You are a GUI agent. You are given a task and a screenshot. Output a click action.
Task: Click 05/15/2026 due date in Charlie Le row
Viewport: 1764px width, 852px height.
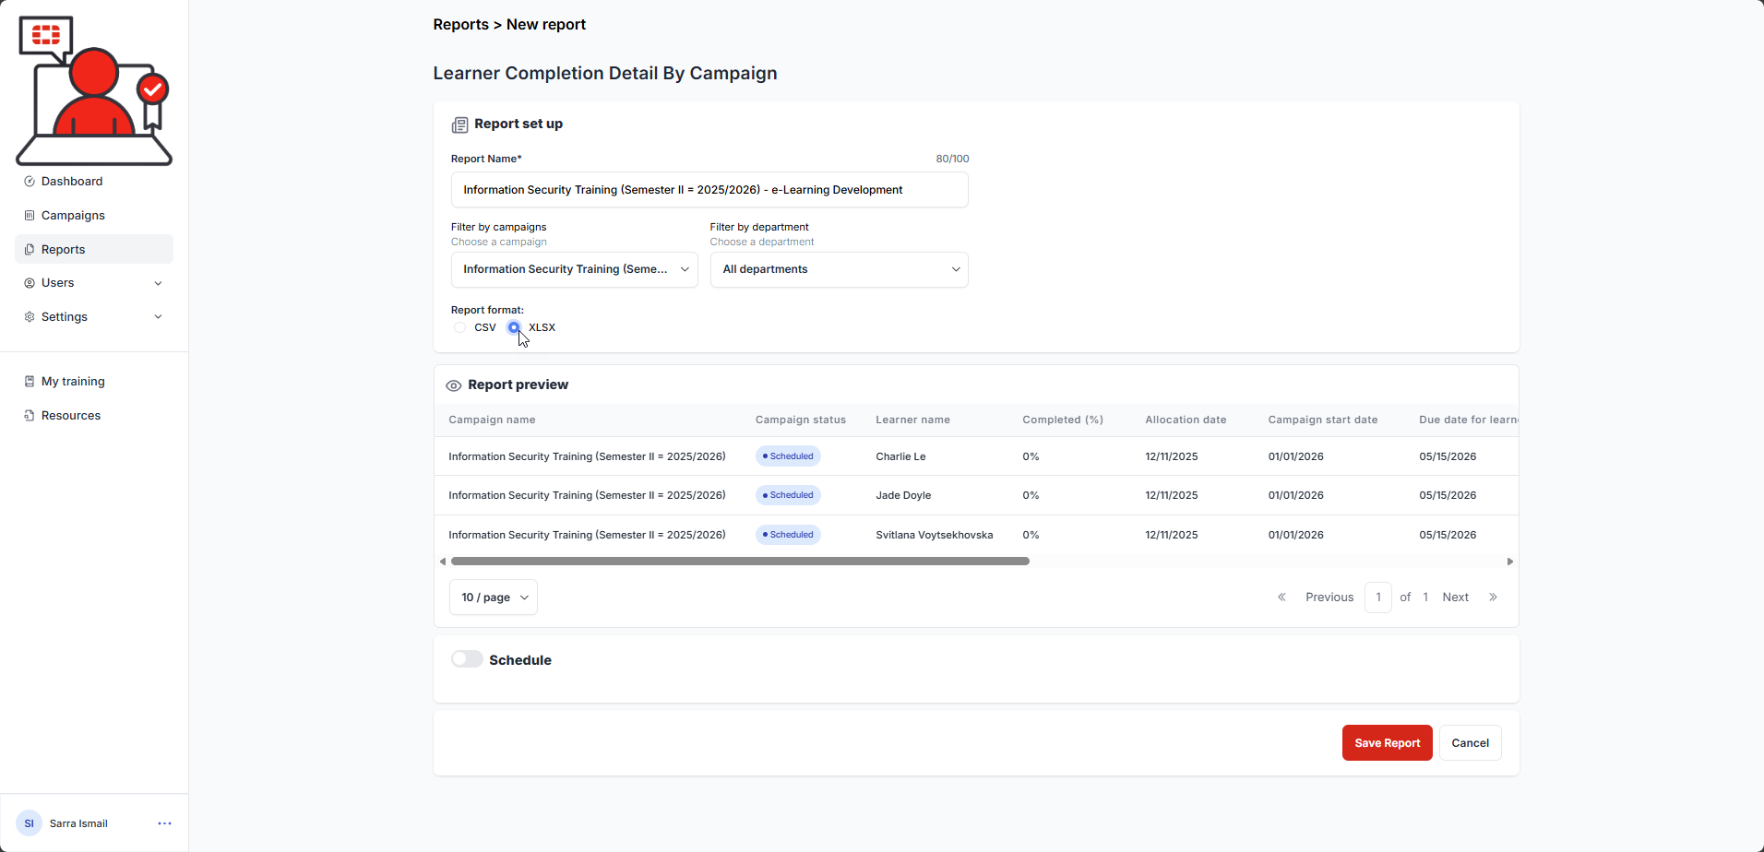(x=1448, y=456)
